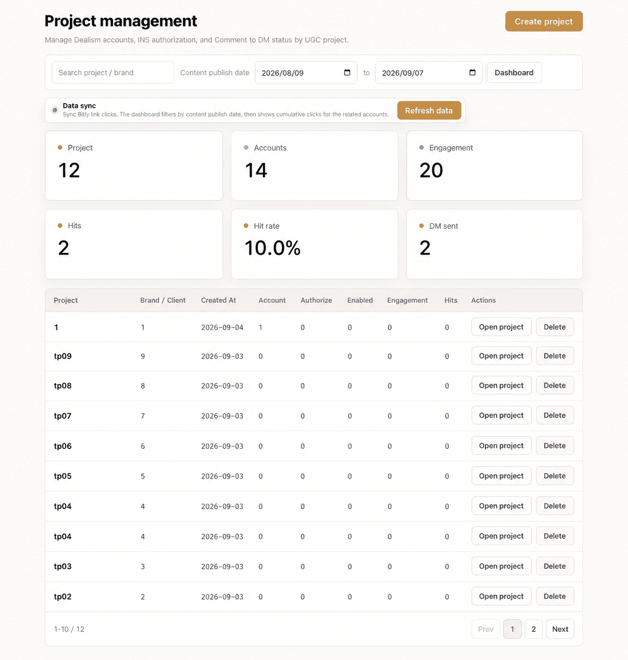Delete project tp09
The width and height of the screenshot is (628, 660).
(555, 356)
